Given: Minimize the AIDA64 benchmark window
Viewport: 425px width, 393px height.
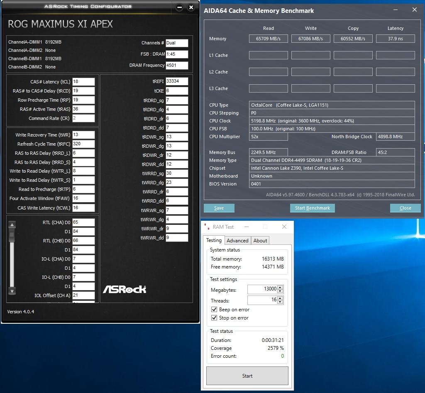Looking at the screenshot, I should click(x=396, y=10).
